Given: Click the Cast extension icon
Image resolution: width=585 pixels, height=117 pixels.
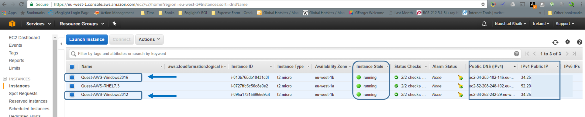Looking at the screenshot, I should [522, 4].
